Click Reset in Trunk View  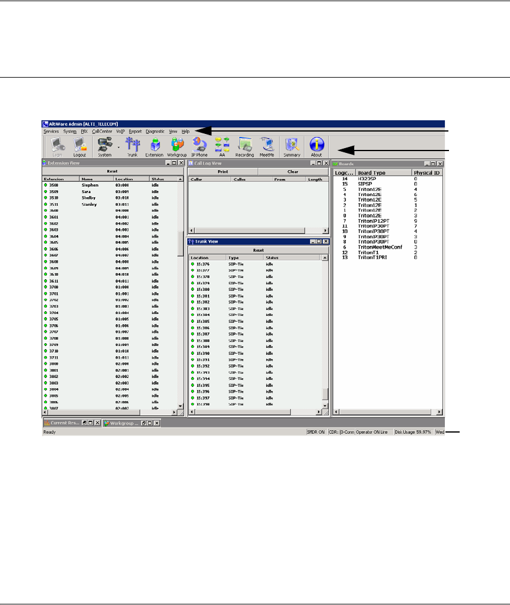[x=258, y=251]
